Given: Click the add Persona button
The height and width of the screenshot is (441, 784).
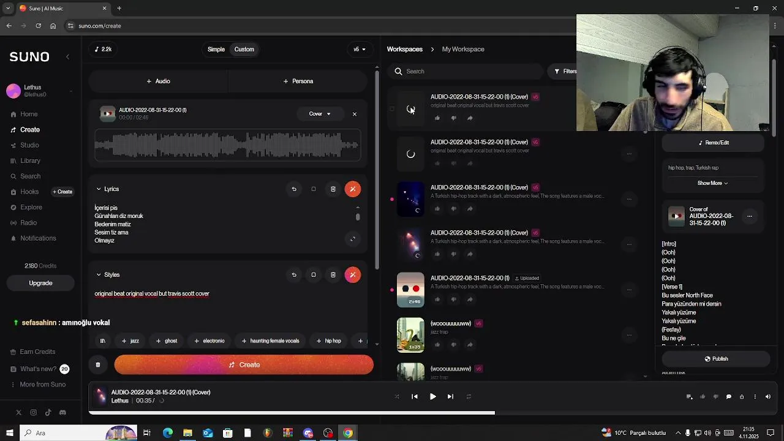Looking at the screenshot, I should 298,81.
